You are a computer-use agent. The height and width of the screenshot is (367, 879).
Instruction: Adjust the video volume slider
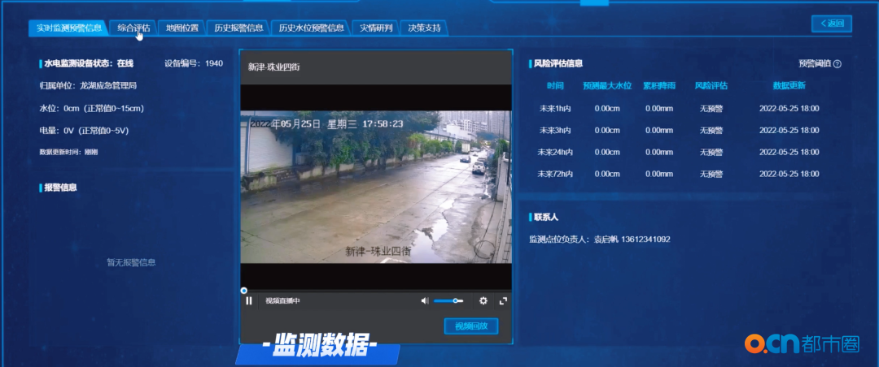[x=448, y=301]
